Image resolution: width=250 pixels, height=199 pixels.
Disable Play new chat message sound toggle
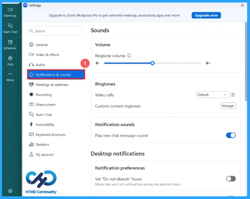click(231, 135)
